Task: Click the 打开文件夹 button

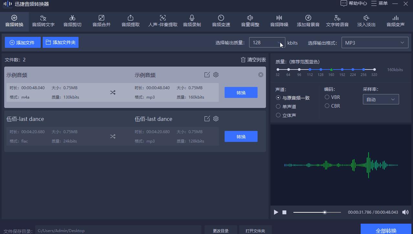Action: [x=255, y=230]
